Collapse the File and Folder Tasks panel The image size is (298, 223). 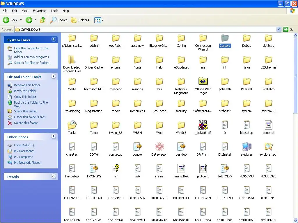click(54, 76)
